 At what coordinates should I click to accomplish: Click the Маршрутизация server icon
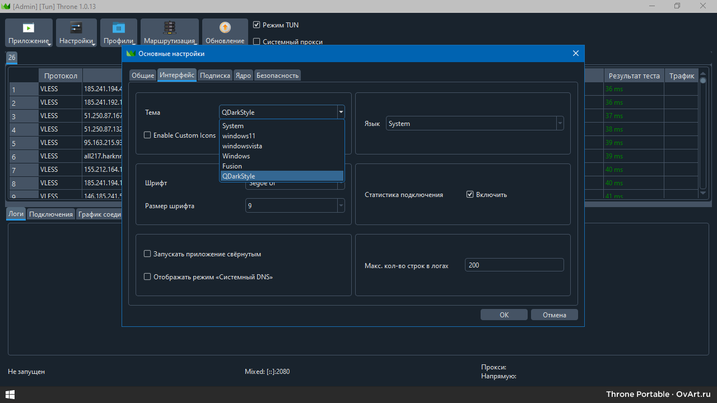point(169,28)
